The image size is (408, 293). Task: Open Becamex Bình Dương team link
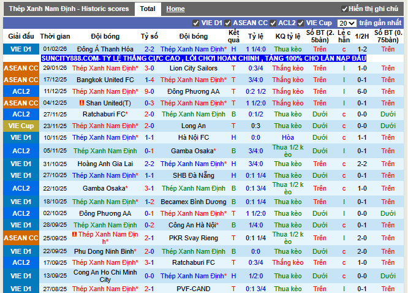pyautogui.click(x=194, y=202)
